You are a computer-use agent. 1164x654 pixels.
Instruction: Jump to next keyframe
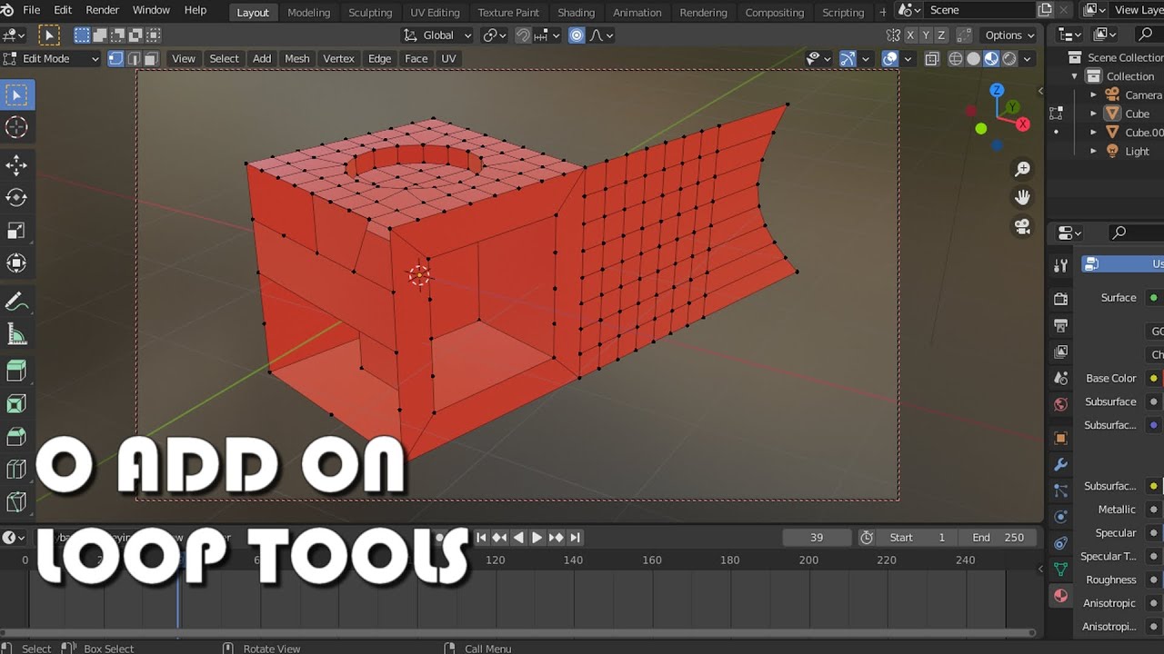(x=556, y=538)
